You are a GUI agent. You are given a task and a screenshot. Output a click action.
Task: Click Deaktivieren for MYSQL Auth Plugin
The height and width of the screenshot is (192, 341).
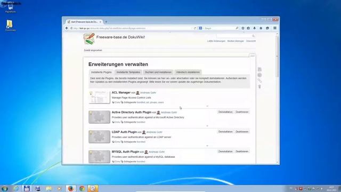click(242, 151)
